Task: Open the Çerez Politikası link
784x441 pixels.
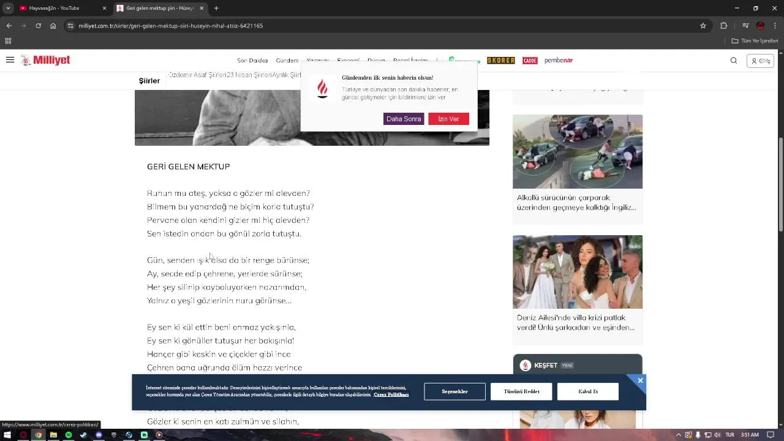Action: pos(391,395)
